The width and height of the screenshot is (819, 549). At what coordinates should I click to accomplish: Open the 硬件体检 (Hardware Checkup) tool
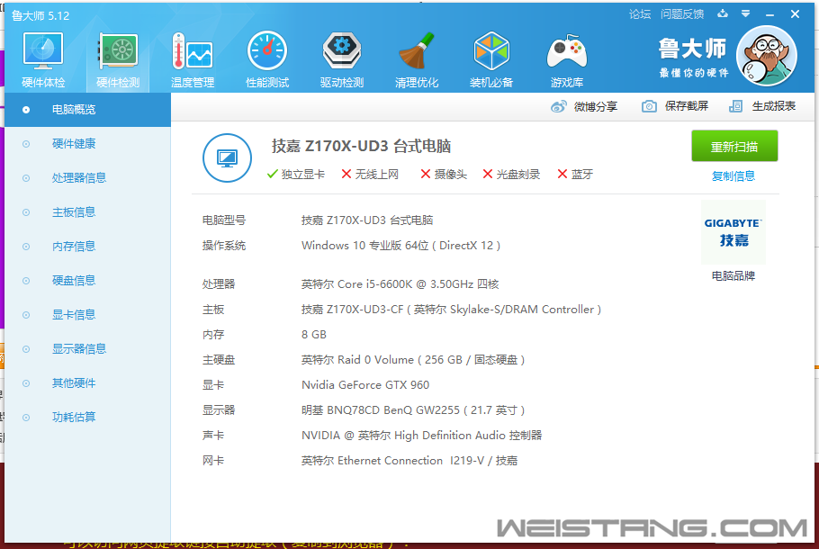tap(41, 56)
